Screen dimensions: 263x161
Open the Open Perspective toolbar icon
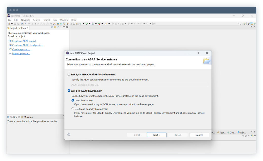(x=245, y=24)
